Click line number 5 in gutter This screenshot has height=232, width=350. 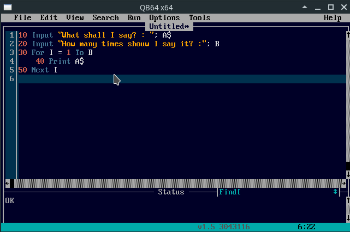click(11, 70)
